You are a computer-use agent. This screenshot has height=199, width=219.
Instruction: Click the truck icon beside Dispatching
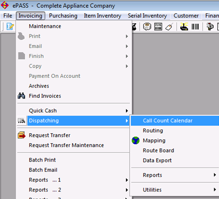[x=22, y=121]
